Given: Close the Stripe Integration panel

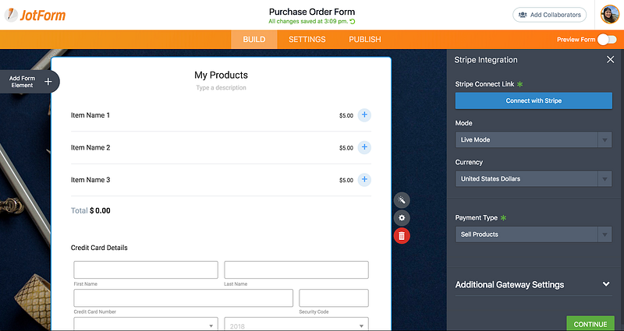Looking at the screenshot, I should pos(611,60).
